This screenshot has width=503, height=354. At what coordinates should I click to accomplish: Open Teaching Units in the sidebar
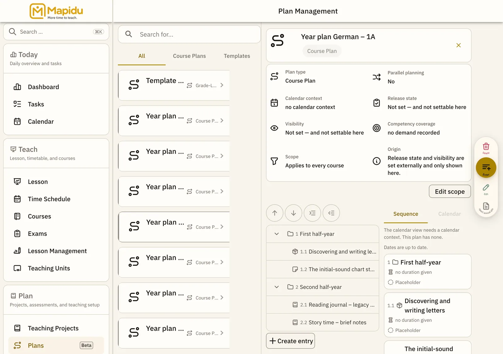pos(56,268)
